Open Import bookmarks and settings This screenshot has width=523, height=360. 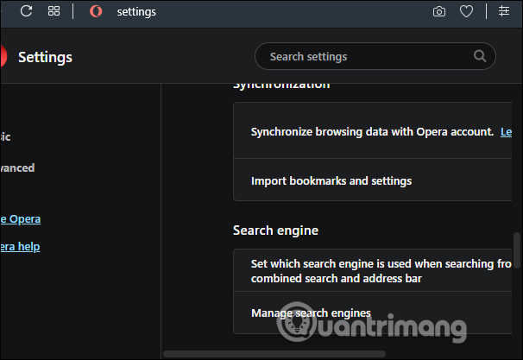pyautogui.click(x=331, y=181)
